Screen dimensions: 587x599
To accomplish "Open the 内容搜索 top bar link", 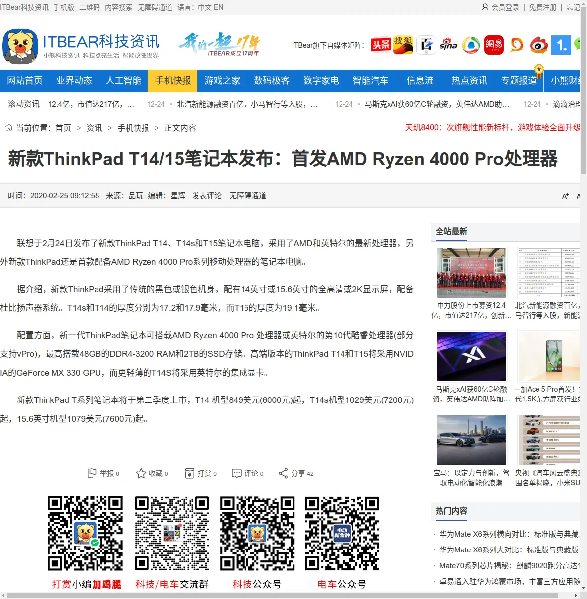I will (x=119, y=7).
